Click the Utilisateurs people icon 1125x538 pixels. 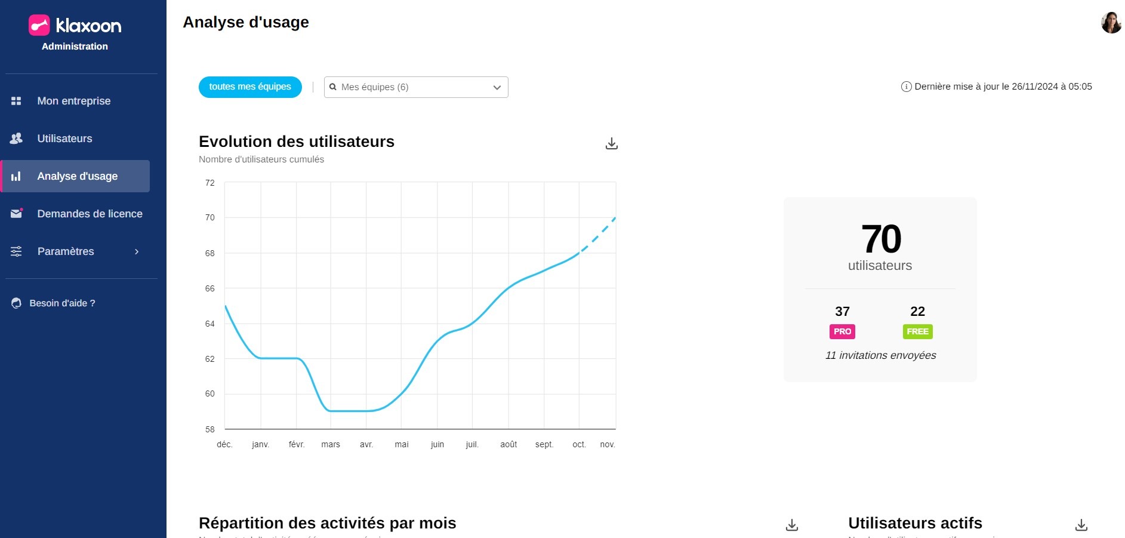coord(16,139)
